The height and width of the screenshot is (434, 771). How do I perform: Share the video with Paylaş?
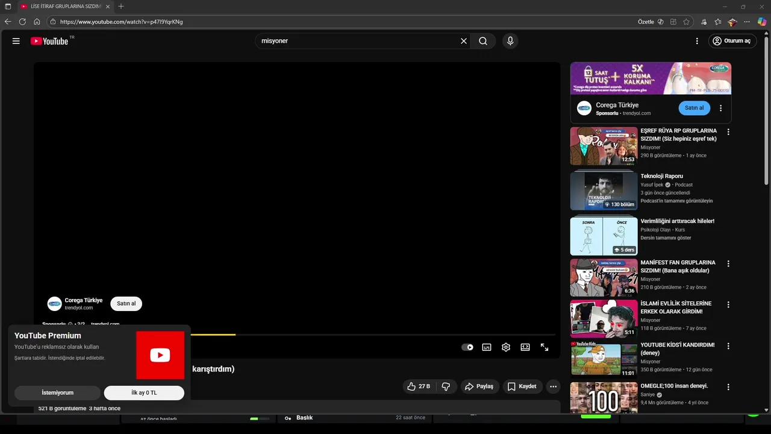point(479,386)
